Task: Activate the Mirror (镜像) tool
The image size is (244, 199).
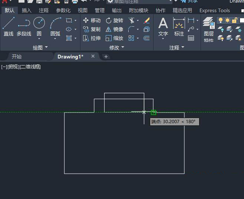Action: 115,29
